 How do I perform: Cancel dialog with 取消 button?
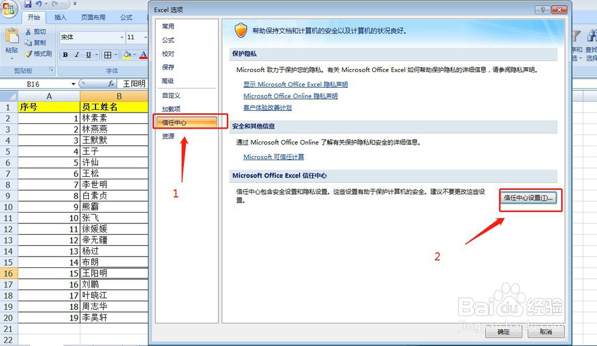point(546,332)
